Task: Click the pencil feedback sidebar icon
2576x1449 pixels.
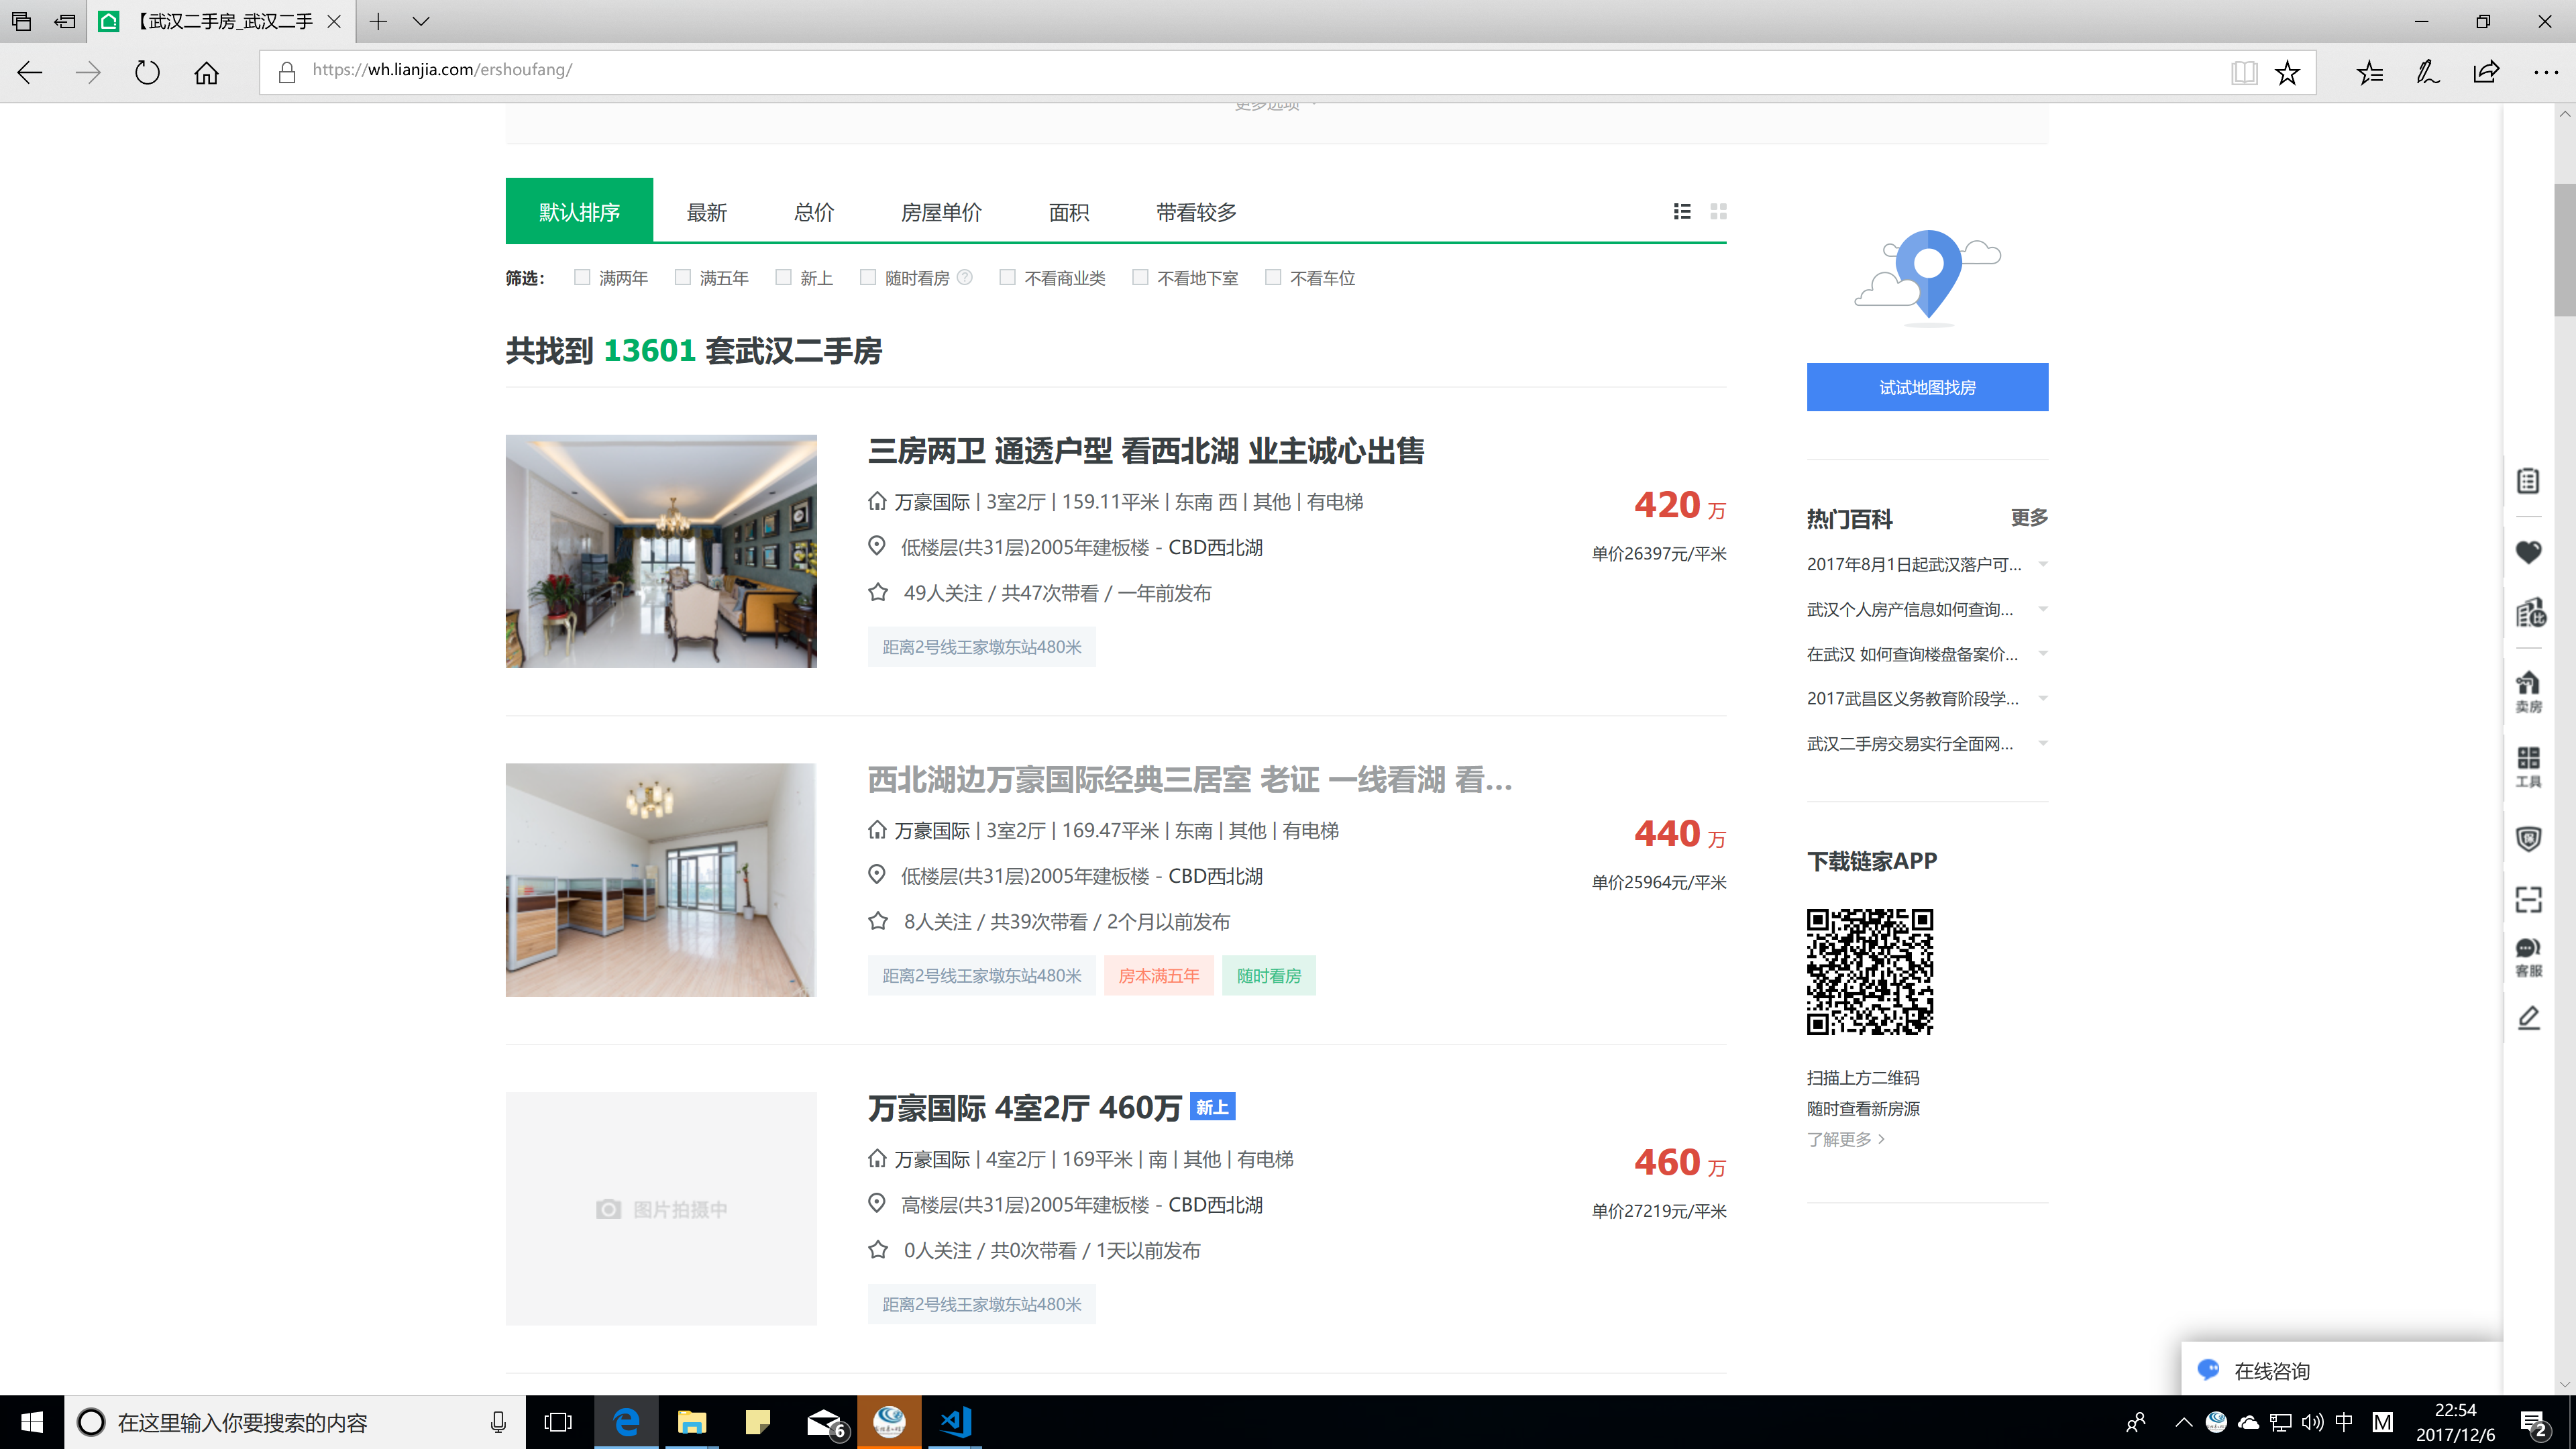Action: click(x=2530, y=1017)
